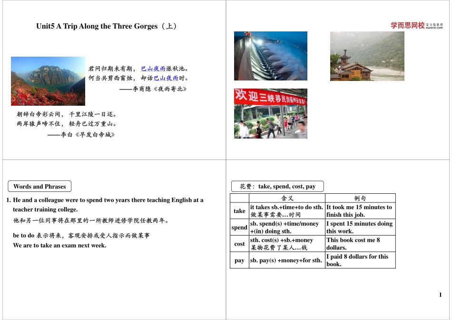Select the Three Gorges Dam photo
The height and width of the screenshot is (320, 452).
click(x=270, y=56)
